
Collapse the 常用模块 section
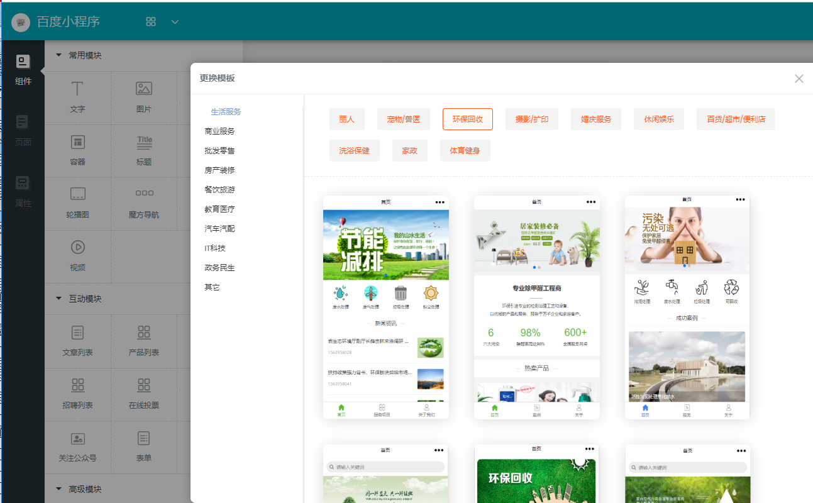point(59,55)
